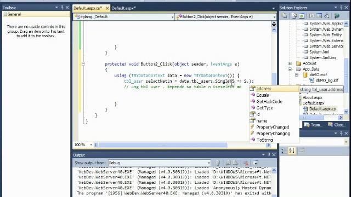The height and width of the screenshot is (197, 351).
Task: Close the Default.aspx.cs tab with X
Action: click(107, 8)
